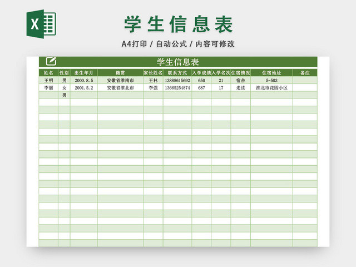Click the cell 安徽省淮北市
The image size is (356, 267).
pyautogui.click(x=120, y=88)
